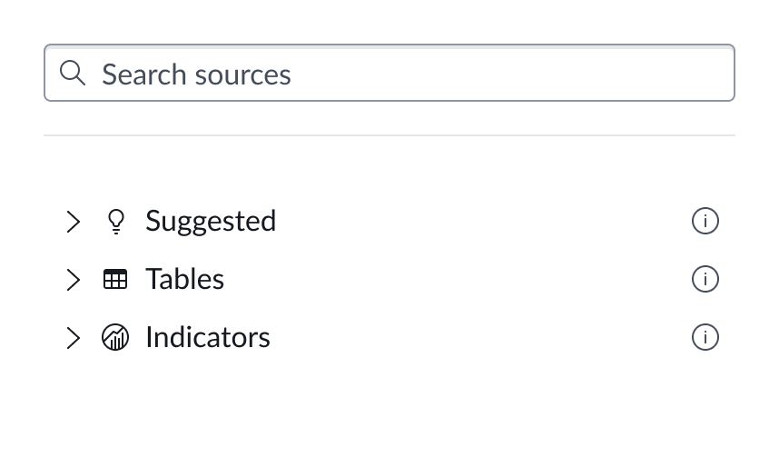The width and height of the screenshot is (779, 467).
Task: Expand the Indicators section chevron
Action: [x=74, y=337]
